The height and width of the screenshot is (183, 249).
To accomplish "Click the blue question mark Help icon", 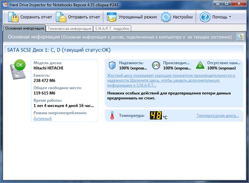I will 205,17.
